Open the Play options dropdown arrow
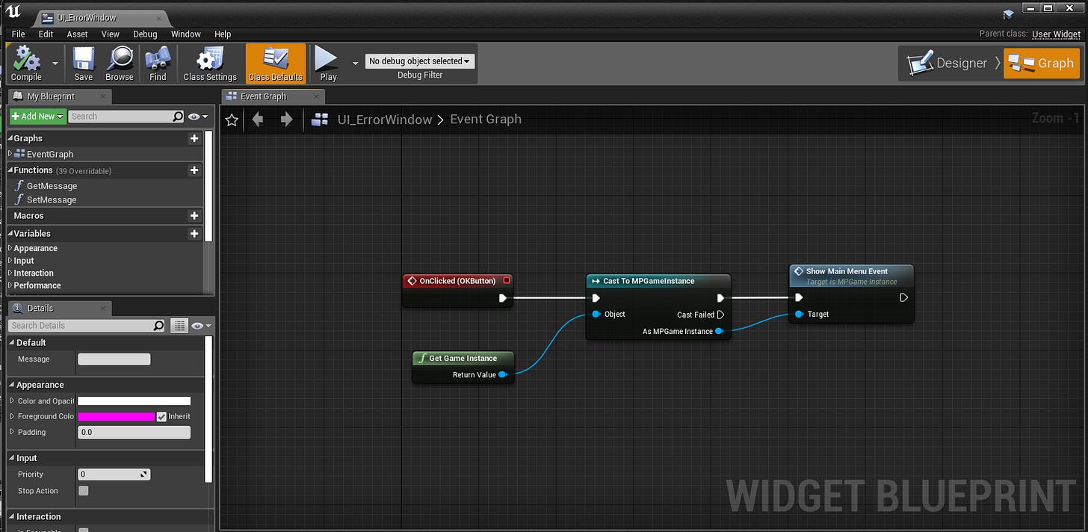Viewport: 1088px width, 532px height. 355,64
